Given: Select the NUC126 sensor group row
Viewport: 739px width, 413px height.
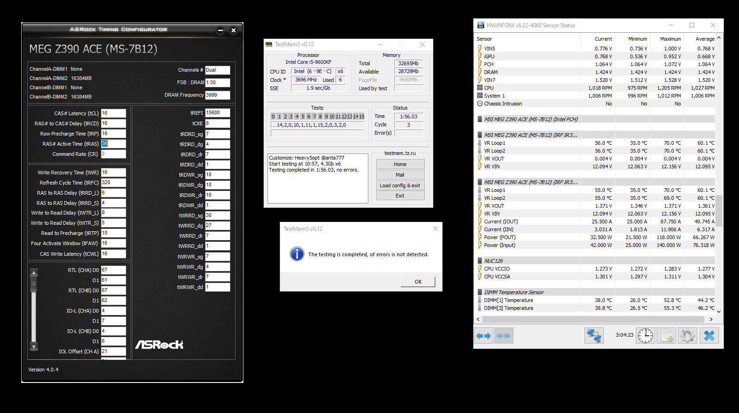Looking at the screenshot, I should [596, 261].
